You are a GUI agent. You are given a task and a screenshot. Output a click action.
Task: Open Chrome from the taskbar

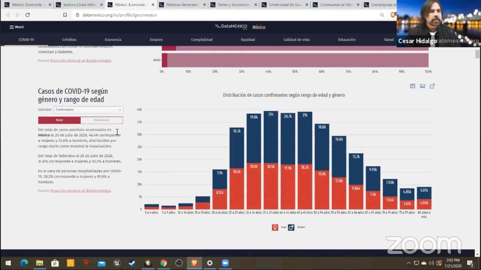(163, 263)
